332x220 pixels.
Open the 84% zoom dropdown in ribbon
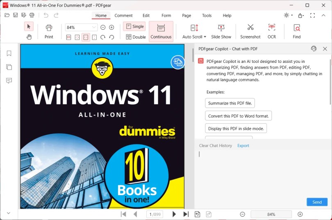click(94, 27)
